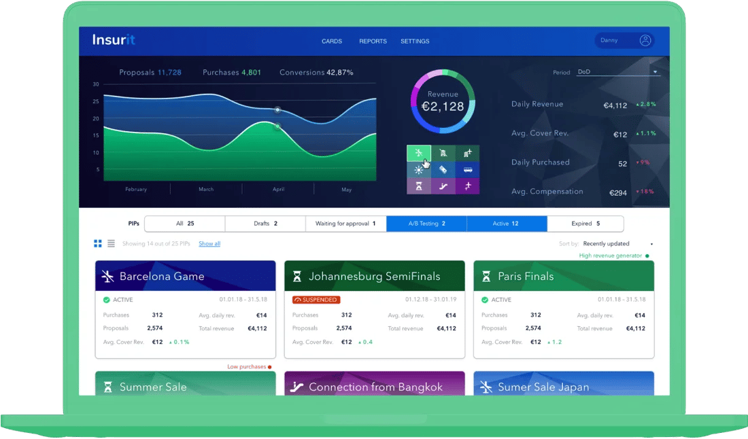Select the escalator connection tile in revenue grid

click(x=443, y=186)
